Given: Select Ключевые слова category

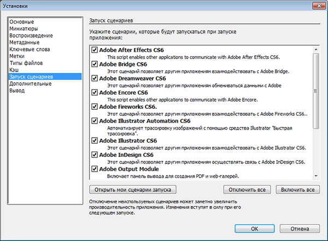Looking at the screenshot, I should [45, 49].
